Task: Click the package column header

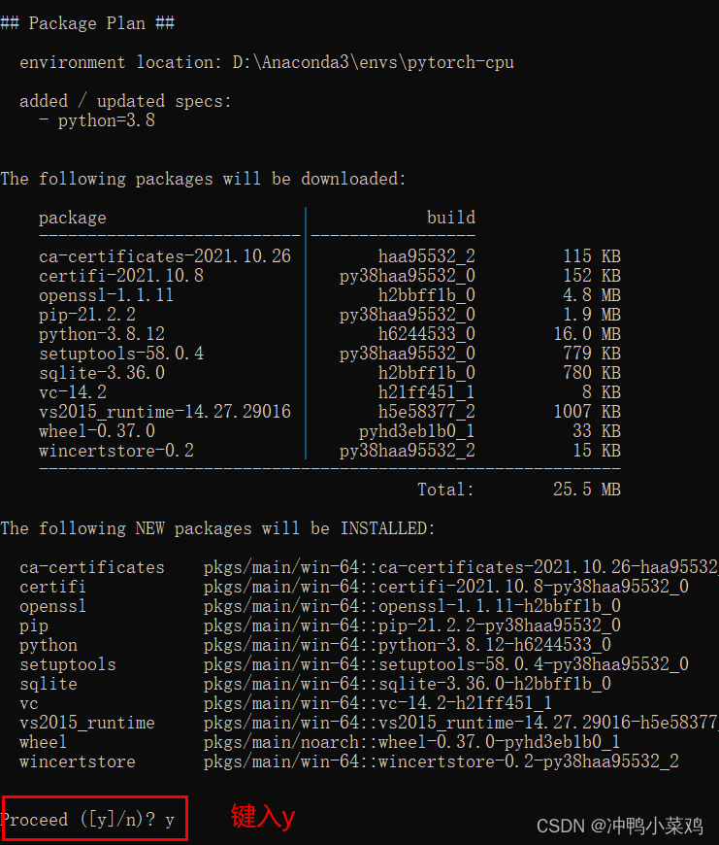Action: tap(73, 218)
